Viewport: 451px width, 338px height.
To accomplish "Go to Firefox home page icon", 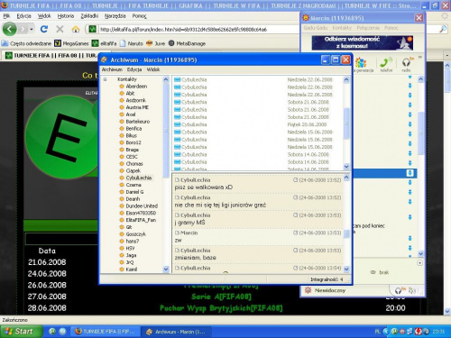I will click(76, 29).
